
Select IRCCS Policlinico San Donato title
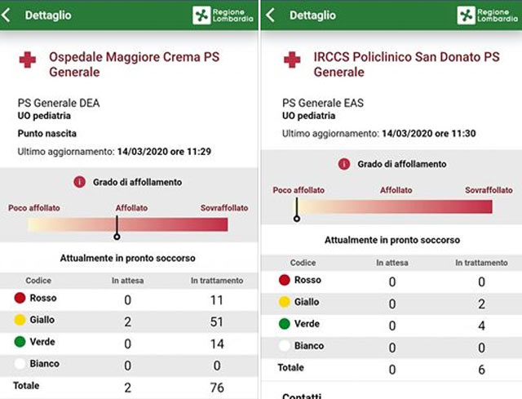coord(406,64)
